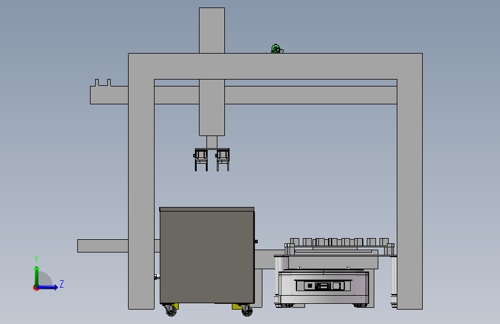Click the red X axis dot on the triad

pyautogui.click(x=36, y=288)
